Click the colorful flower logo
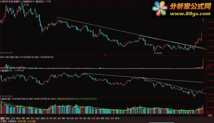The width and height of the screenshot is (214, 123). coord(160,8)
